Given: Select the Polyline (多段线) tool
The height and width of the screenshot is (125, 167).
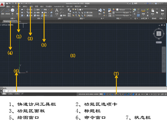Looking at the screenshot, I should (8, 12).
